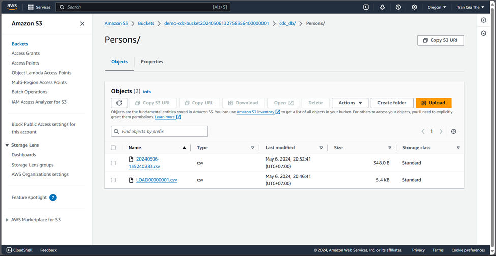Screen dimensions: 496x256
Task: Open the Services grid menu
Action: 39,7
